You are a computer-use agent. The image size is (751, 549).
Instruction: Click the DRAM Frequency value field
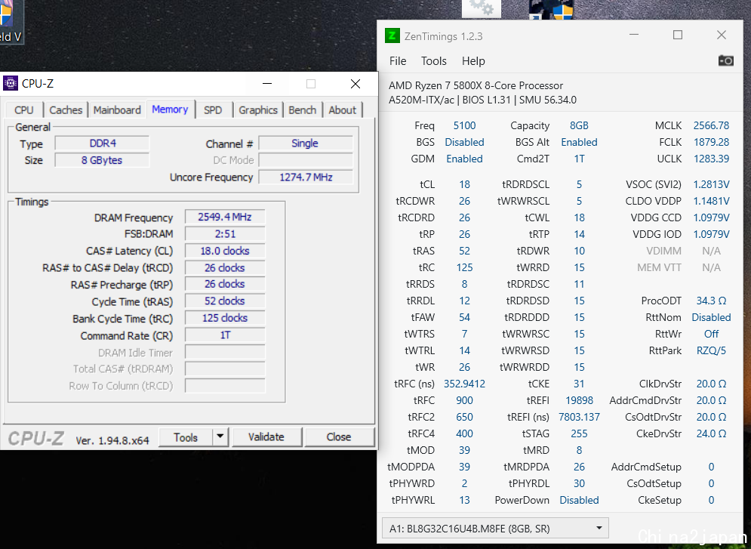point(225,217)
